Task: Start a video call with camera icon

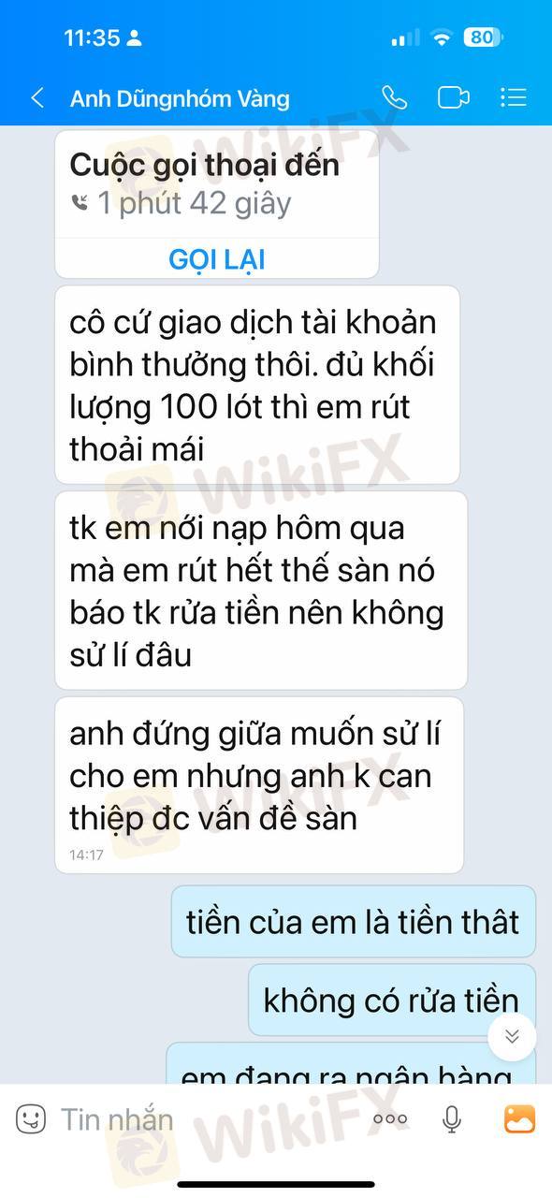Action: 454,97
